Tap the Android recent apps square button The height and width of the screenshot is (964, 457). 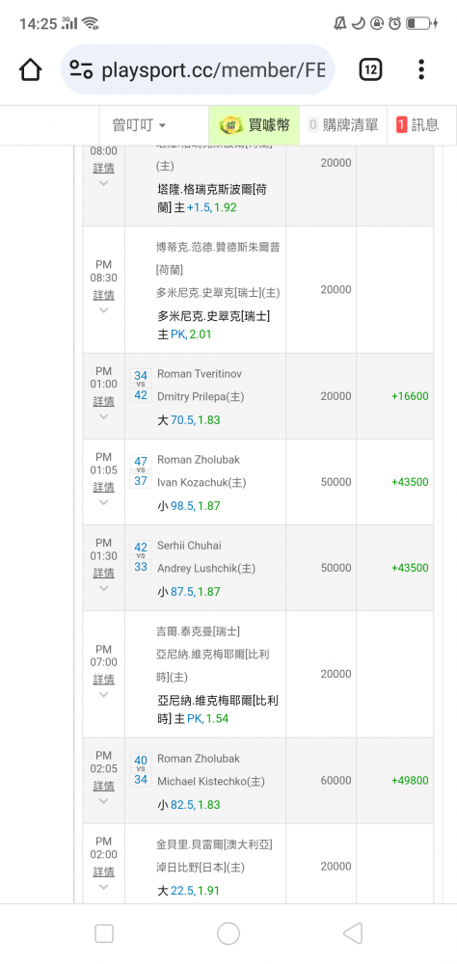[104, 933]
